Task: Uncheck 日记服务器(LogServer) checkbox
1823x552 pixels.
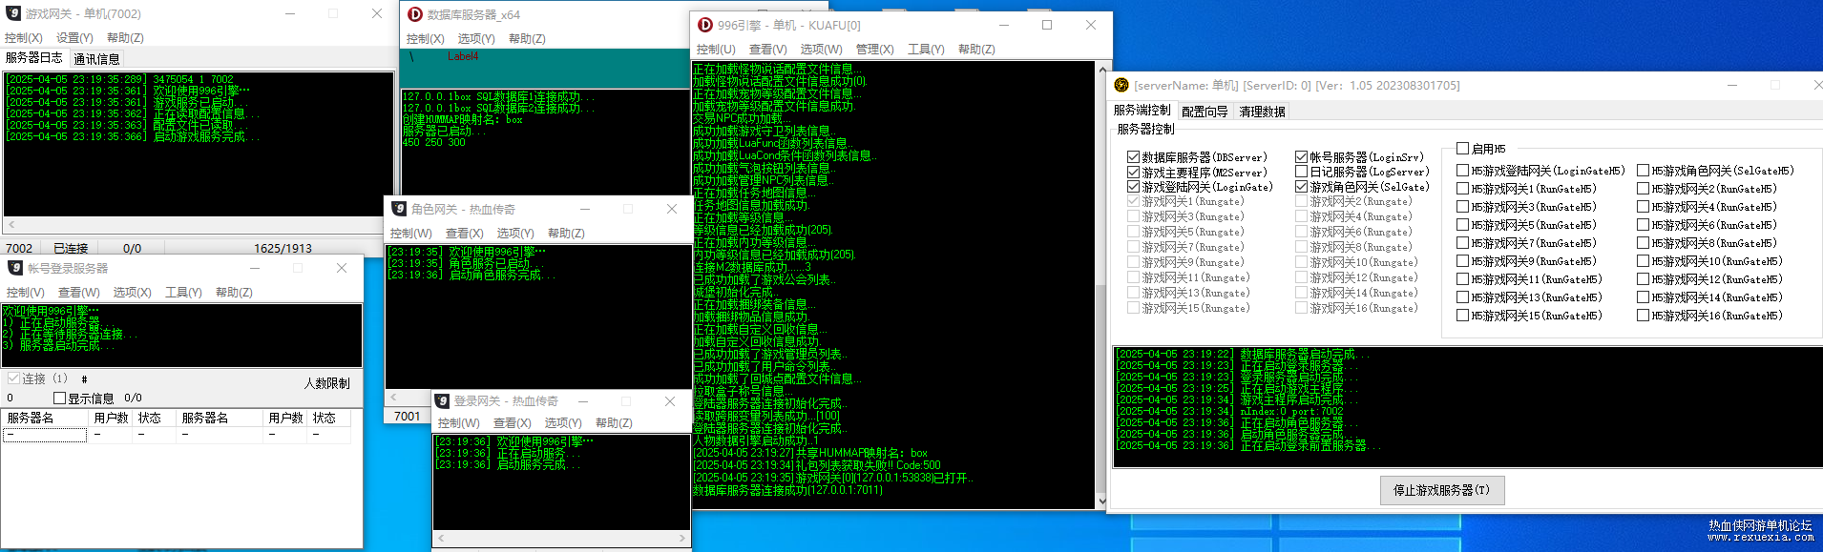Action: click(1301, 172)
